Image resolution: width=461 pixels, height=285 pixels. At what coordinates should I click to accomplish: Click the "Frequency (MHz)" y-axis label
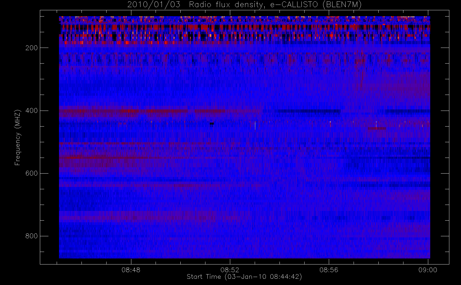[18, 137]
